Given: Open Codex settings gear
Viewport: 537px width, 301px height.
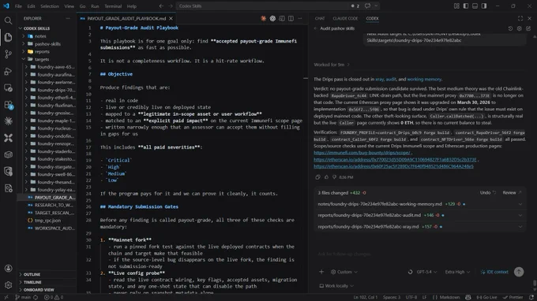Looking at the screenshot, I should [519, 28].
